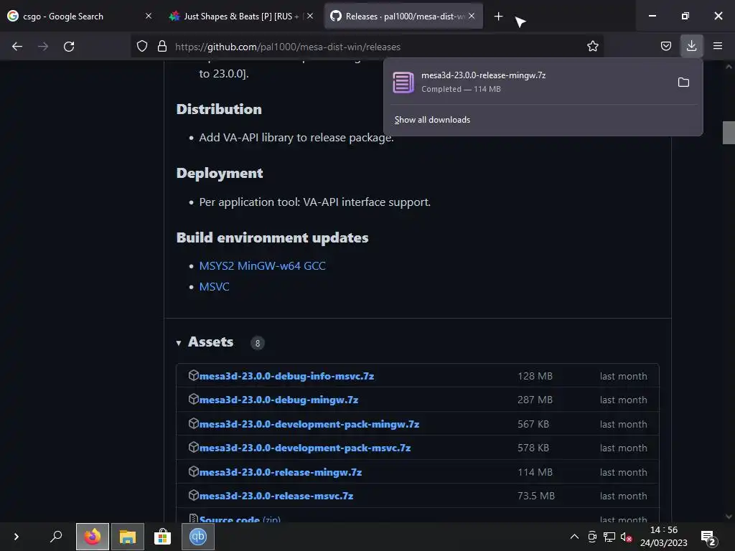Go forward using the browser forward arrow
Screen dimensions: 735x551
(43, 47)
